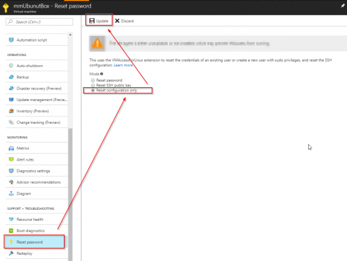Open Advisor recommendations menu item
Image resolution: width=347 pixels, height=261 pixels.
(x=37, y=182)
